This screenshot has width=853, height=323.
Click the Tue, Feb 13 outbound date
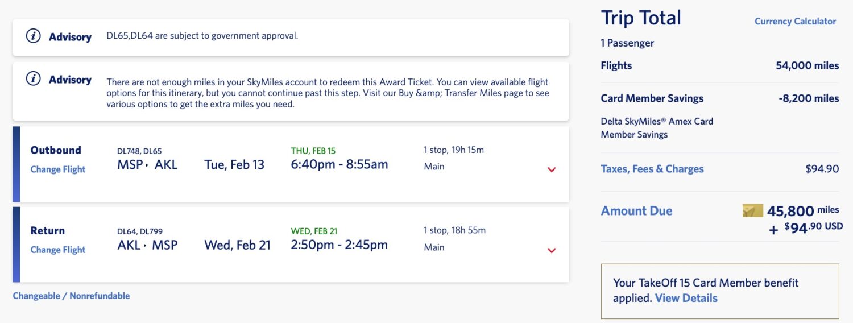coord(234,165)
